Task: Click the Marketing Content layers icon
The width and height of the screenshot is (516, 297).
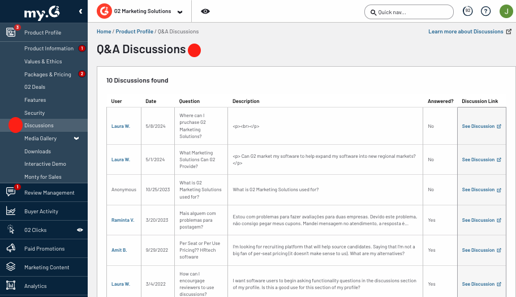Action: click(11, 267)
